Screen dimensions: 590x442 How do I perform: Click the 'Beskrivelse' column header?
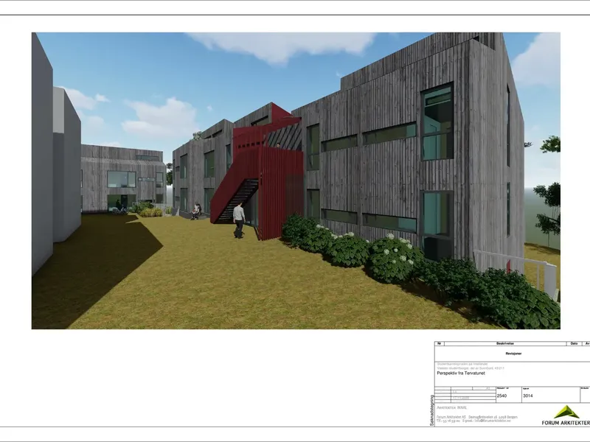505,343
